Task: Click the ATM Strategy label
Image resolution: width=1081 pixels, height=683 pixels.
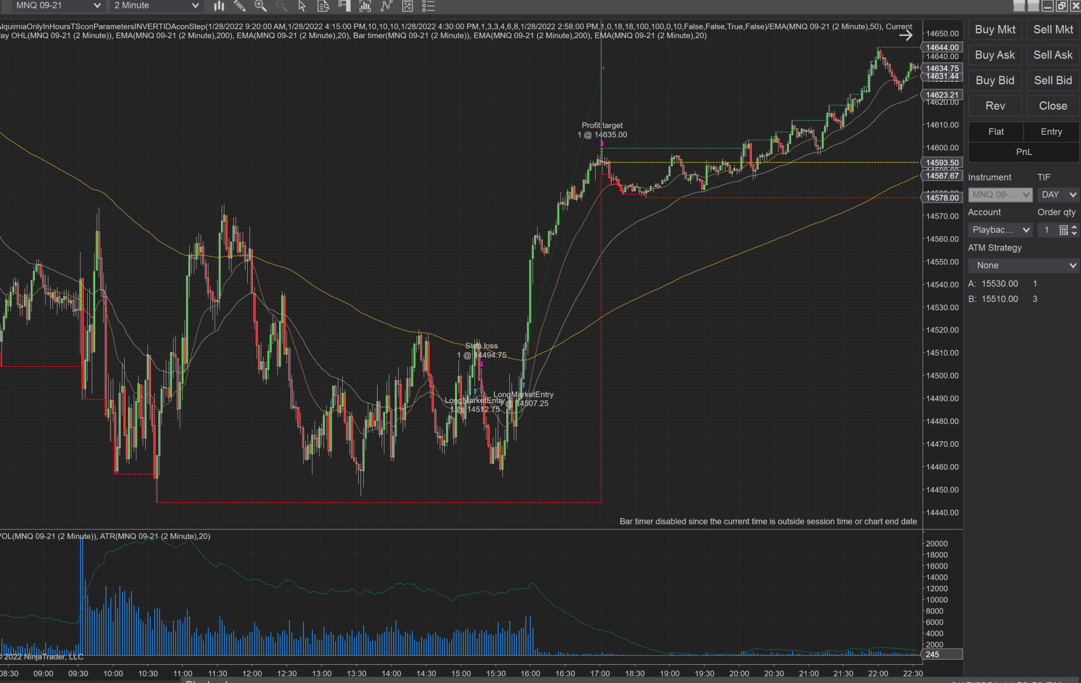Action: click(995, 248)
